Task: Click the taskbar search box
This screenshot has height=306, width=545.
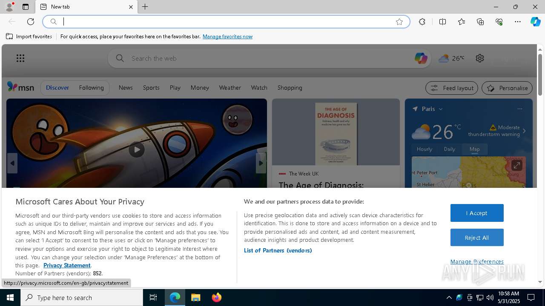Action: tap(82, 297)
